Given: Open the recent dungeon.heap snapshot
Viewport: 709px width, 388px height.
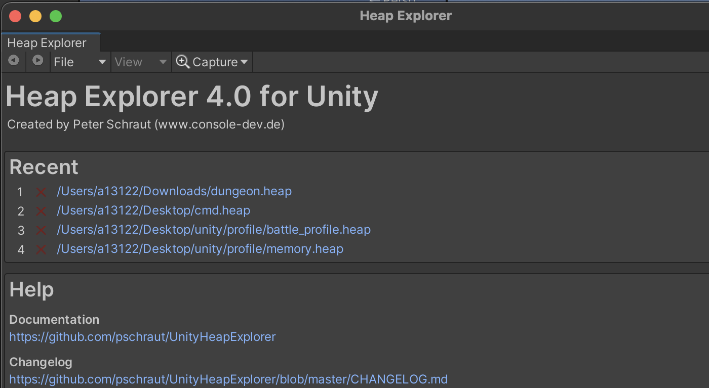Looking at the screenshot, I should [x=174, y=192].
